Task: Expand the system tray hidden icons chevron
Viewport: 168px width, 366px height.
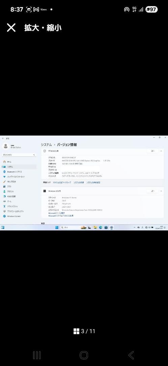Action: (135, 227)
